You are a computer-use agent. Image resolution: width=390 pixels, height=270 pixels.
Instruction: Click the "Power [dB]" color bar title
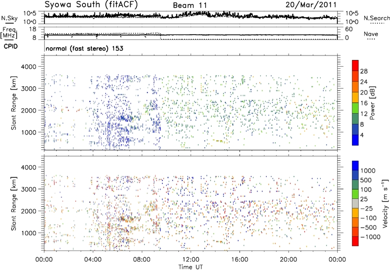coord(372,103)
